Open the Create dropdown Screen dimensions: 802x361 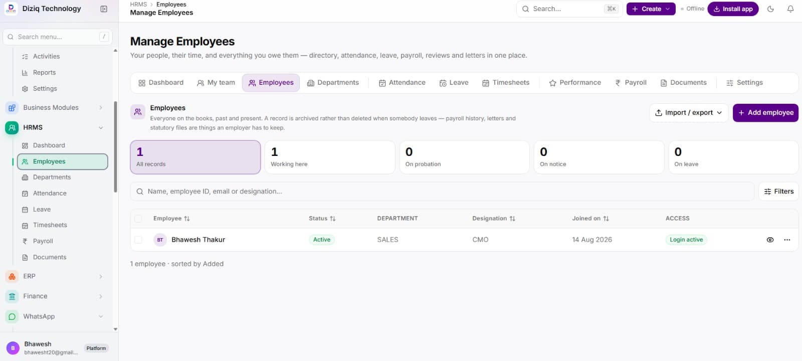651,9
